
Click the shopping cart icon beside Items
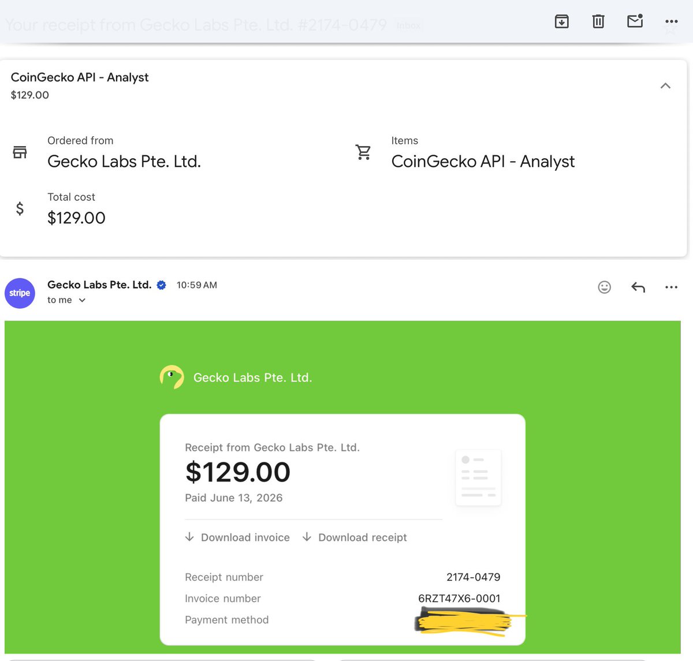point(363,152)
